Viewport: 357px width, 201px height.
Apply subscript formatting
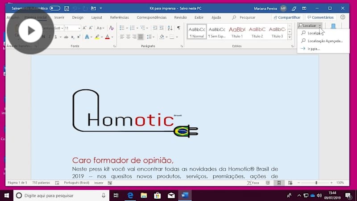coord(72,37)
